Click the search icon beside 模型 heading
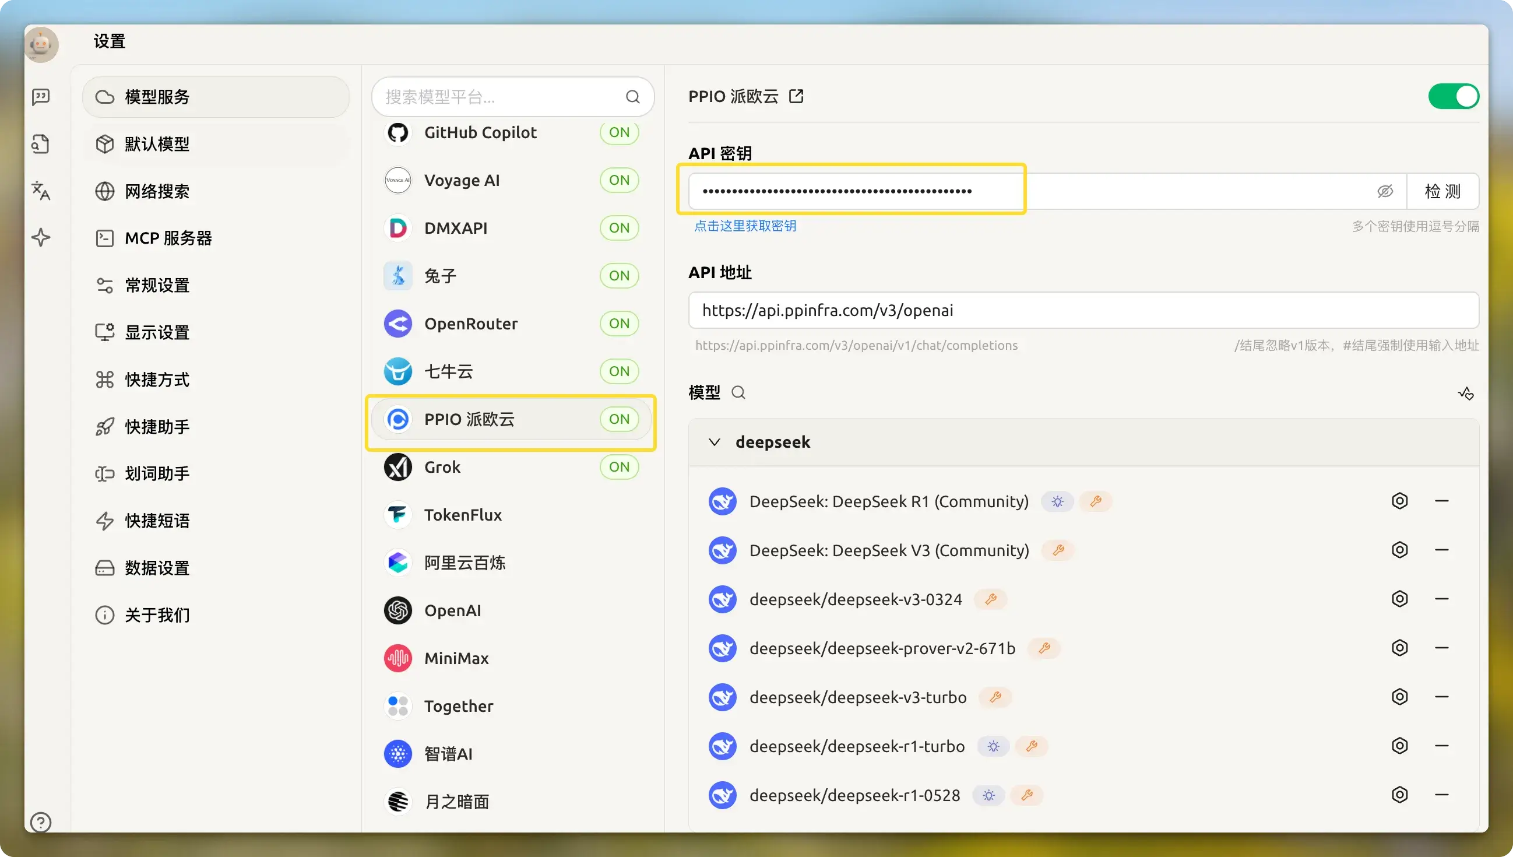 pyautogui.click(x=738, y=392)
